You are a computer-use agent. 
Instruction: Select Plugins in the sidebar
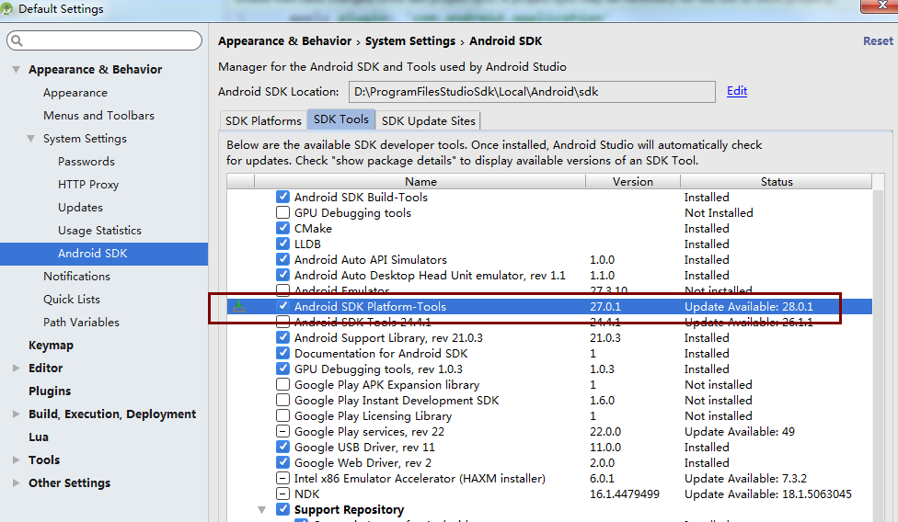pyautogui.click(x=50, y=391)
